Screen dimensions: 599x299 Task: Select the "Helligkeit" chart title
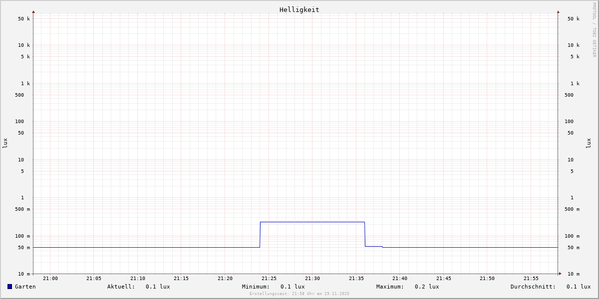(299, 9)
